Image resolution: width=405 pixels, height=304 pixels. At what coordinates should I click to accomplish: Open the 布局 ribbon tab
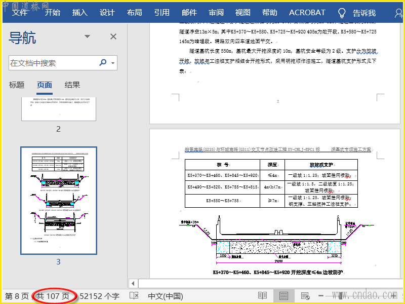point(134,12)
